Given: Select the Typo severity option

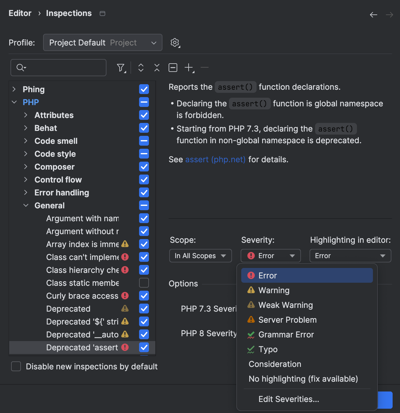Looking at the screenshot, I should click(307, 349).
